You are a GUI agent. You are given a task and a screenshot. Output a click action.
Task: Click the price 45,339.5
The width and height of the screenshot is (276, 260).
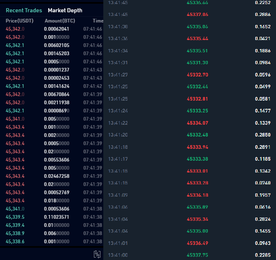pyautogui.click(x=15, y=217)
